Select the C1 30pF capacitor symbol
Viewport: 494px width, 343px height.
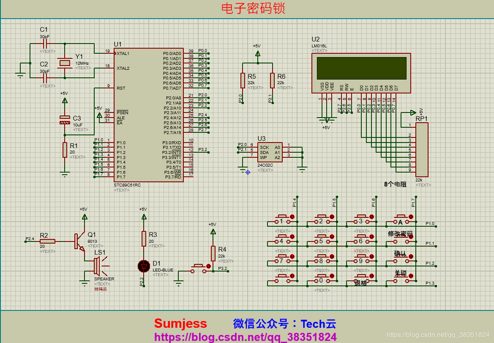(46, 44)
